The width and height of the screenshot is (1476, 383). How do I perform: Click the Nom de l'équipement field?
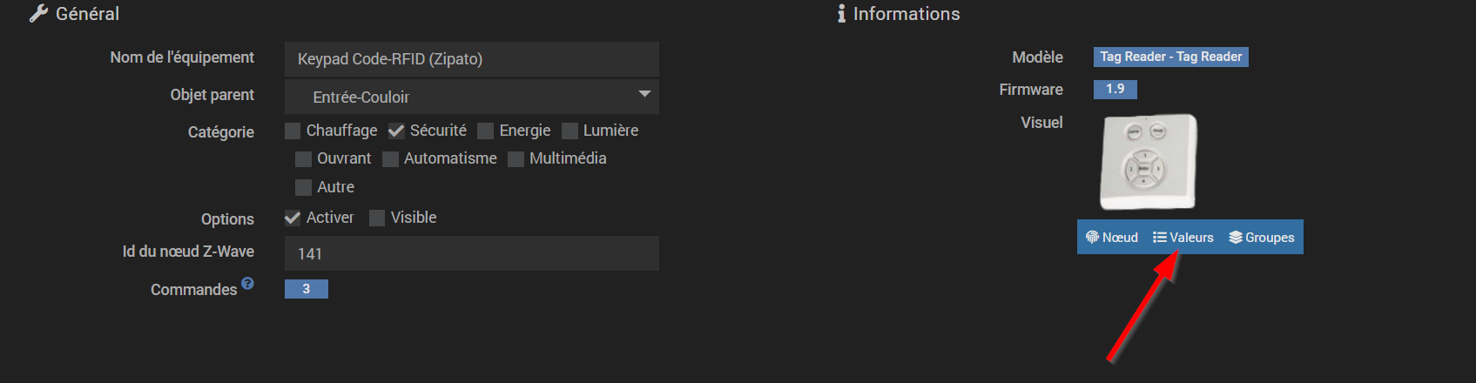[471, 59]
